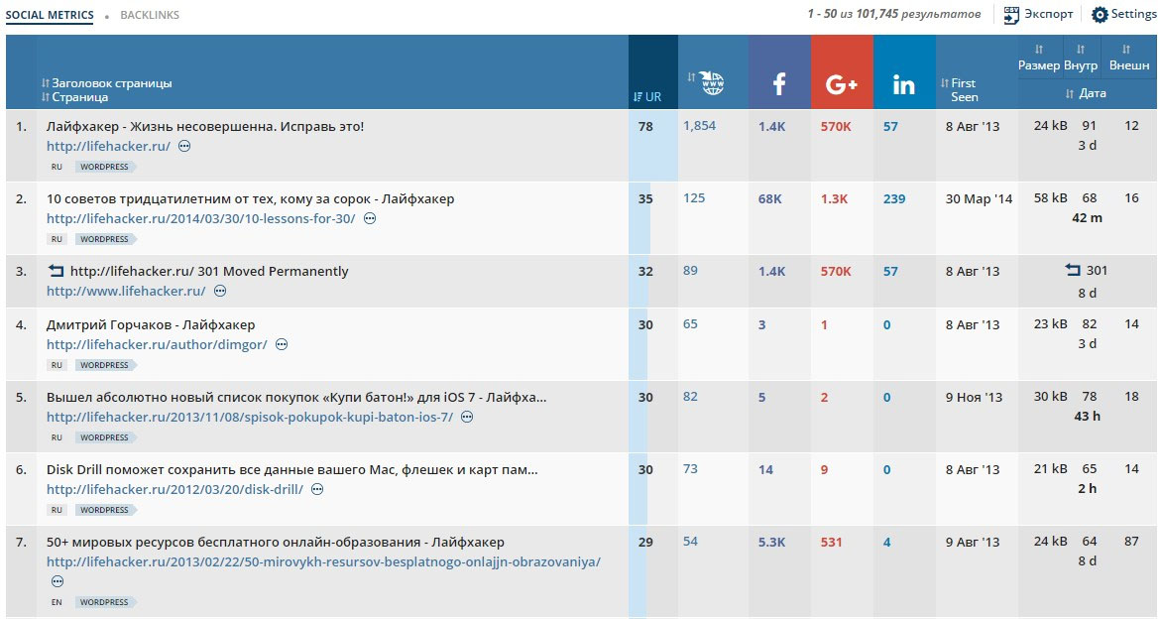Click more-options icon beside www.lifehacker.ru URL

tap(220, 291)
